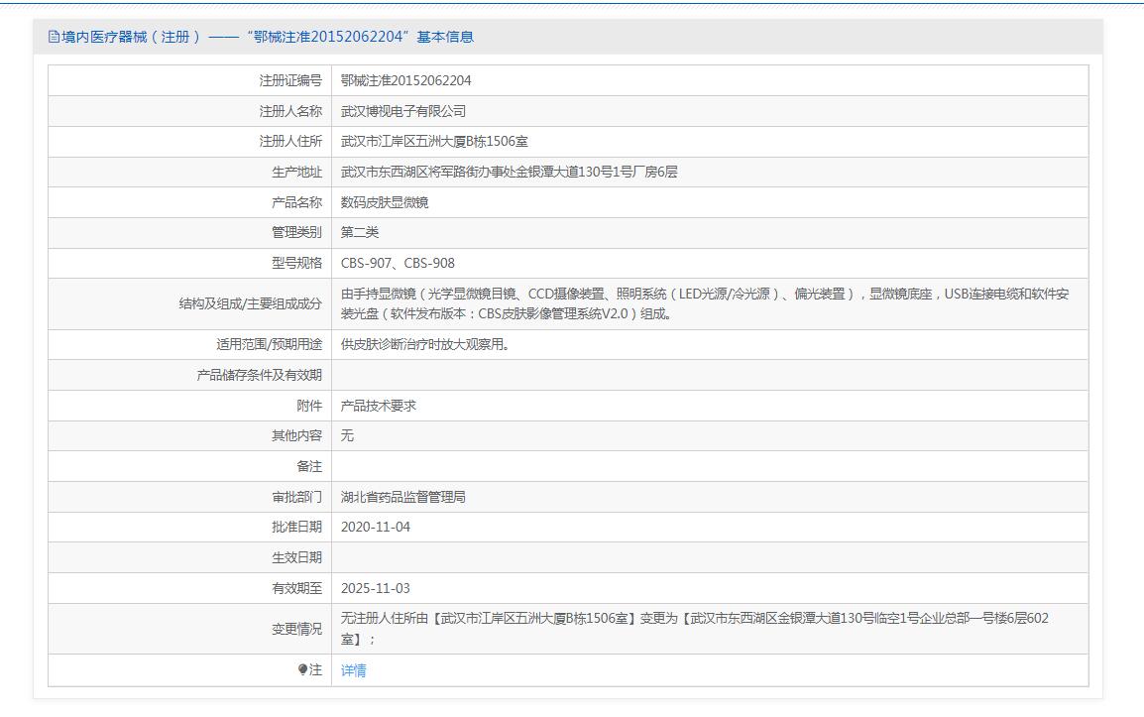Viewport: 1144px width, 717px height.
Task: Select intended use text 供皮肤诊断治疗时放大观察用
Action: [425, 344]
